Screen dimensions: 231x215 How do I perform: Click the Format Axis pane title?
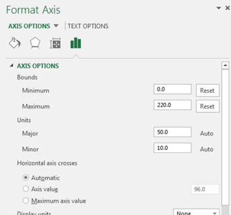click(33, 10)
